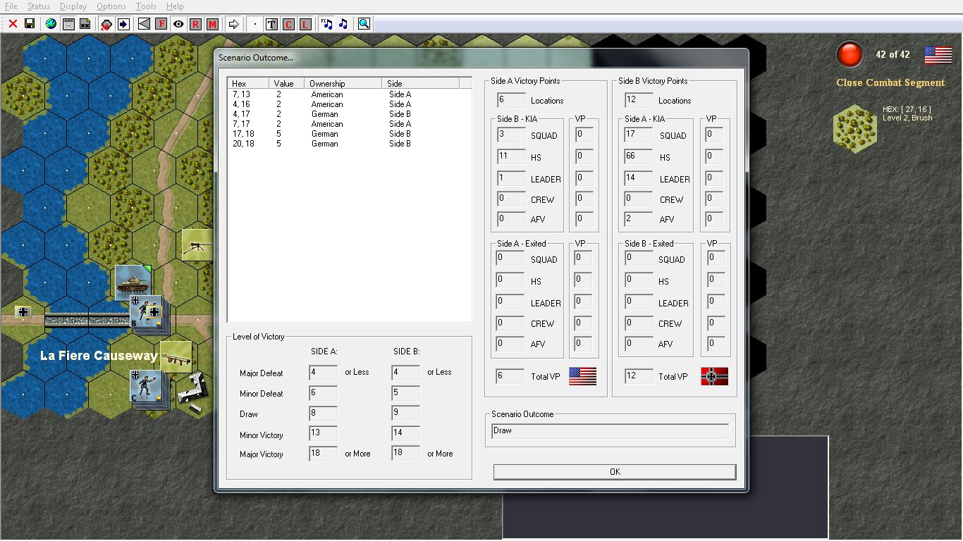Image resolution: width=963 pixels, height=541 pixels.
Task: Click the American flag beside Side A Total VP
Action: pos(582,376)
